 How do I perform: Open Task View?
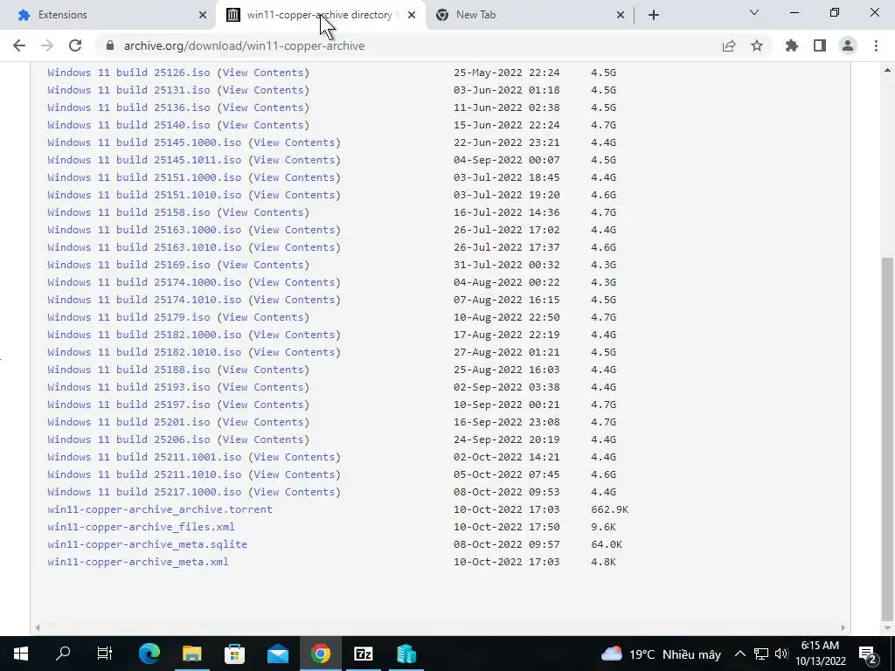(105, 654)
